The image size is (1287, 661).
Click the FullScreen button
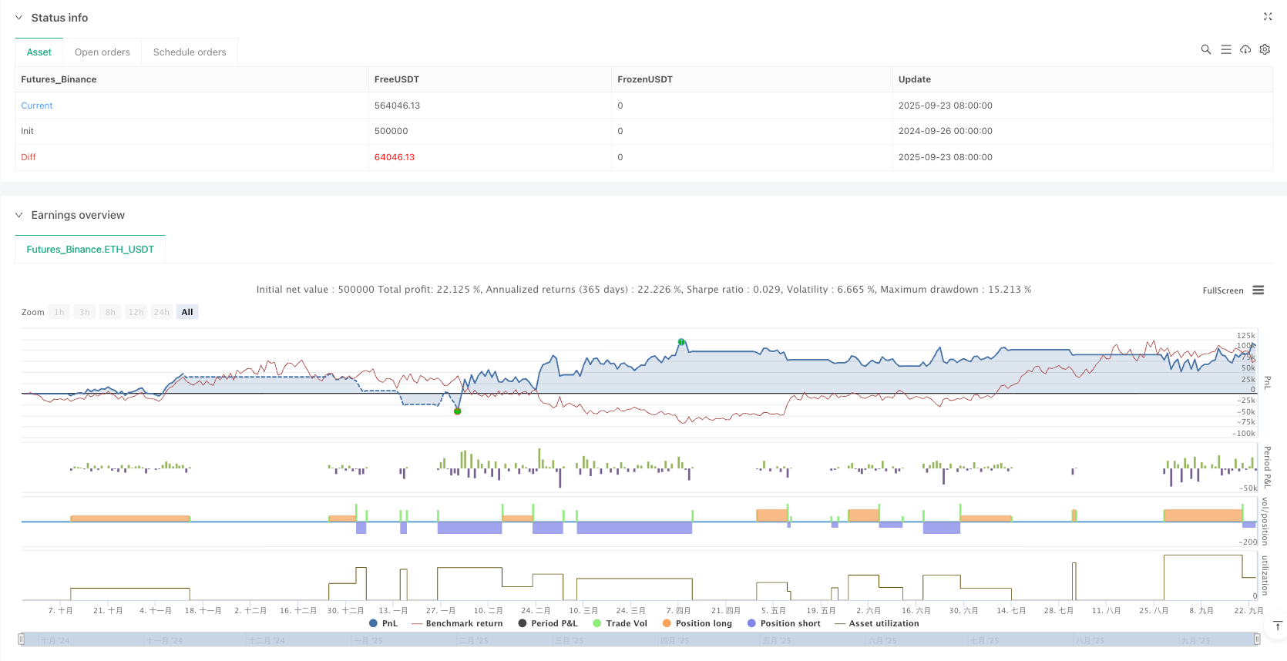1222,290
